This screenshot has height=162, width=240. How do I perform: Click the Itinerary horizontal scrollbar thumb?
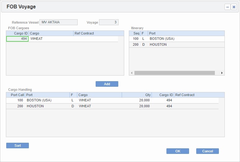point(174,73)
